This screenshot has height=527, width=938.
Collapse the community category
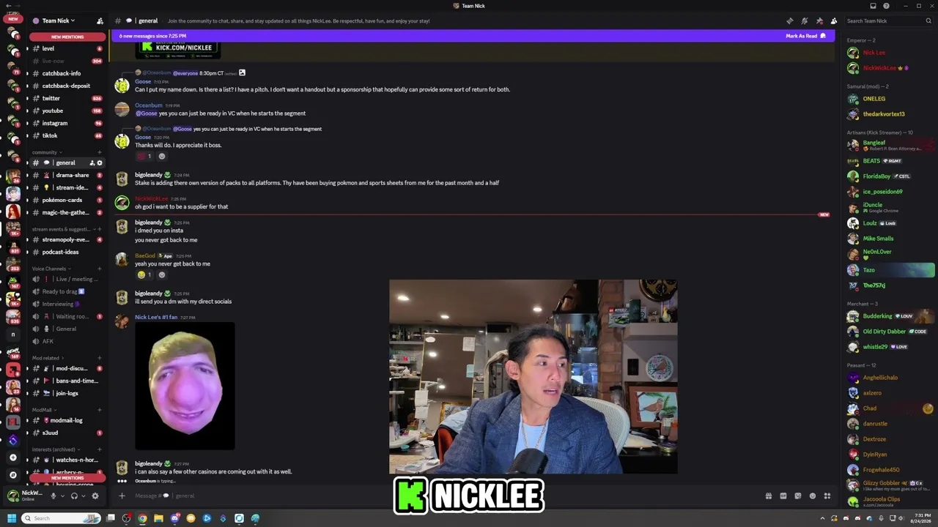coord(45,152)
